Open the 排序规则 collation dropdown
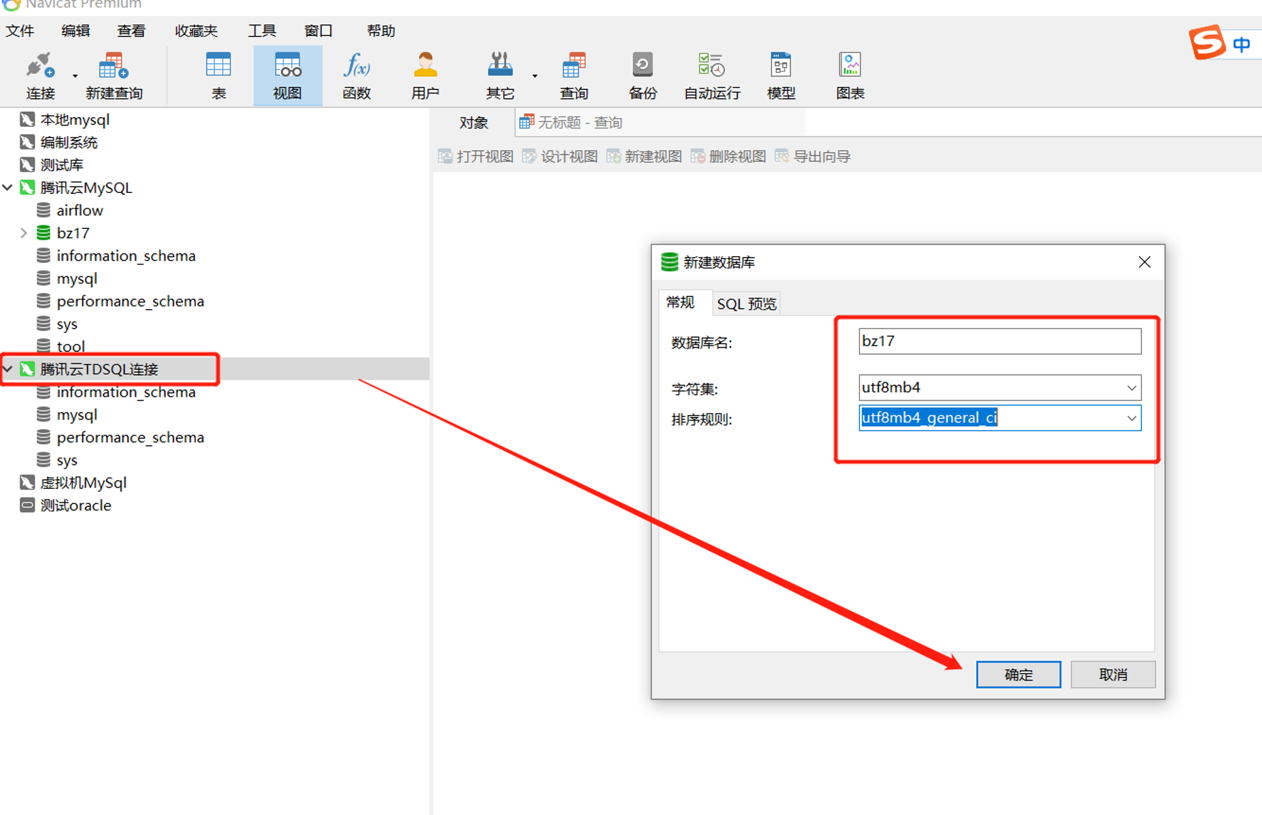This screenshot has height=815, width=1262. pyautogui.click(x=1131, y=418)
